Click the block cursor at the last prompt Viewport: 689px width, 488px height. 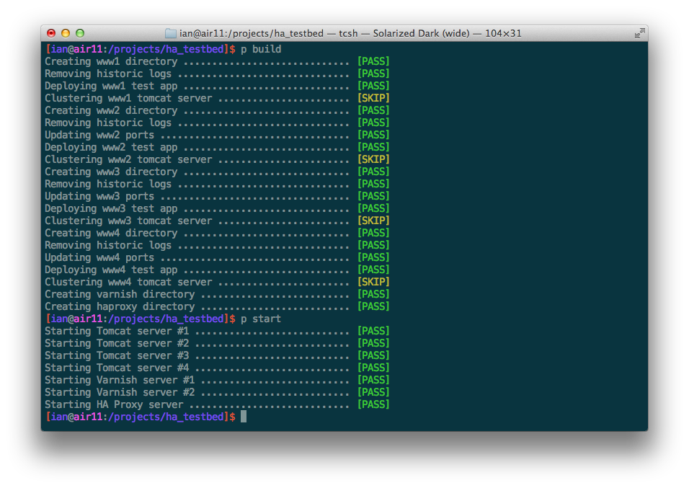[x=244, y=417]
